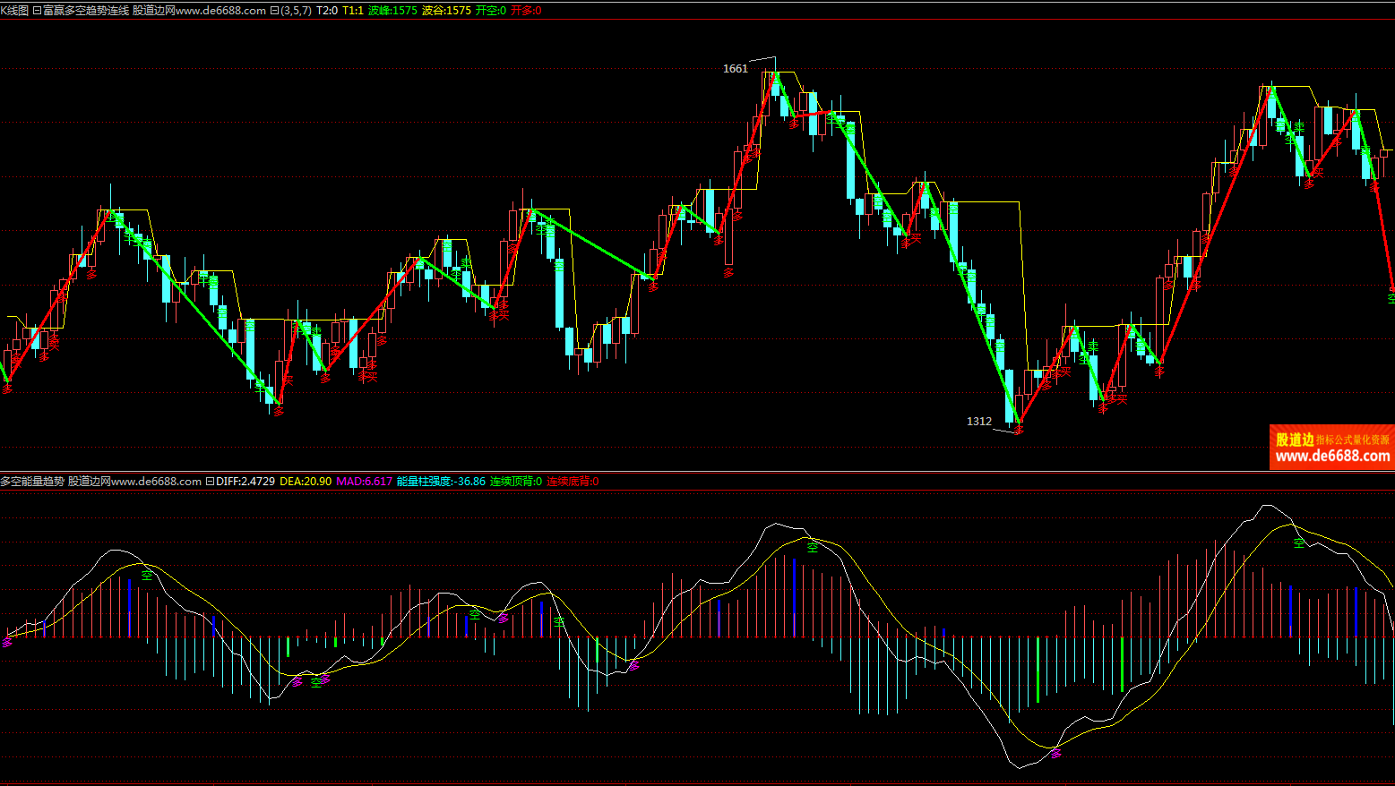Click the T1:1 value in header
The height and width of the screenshot is (786, 1395).
coord(353,11)
